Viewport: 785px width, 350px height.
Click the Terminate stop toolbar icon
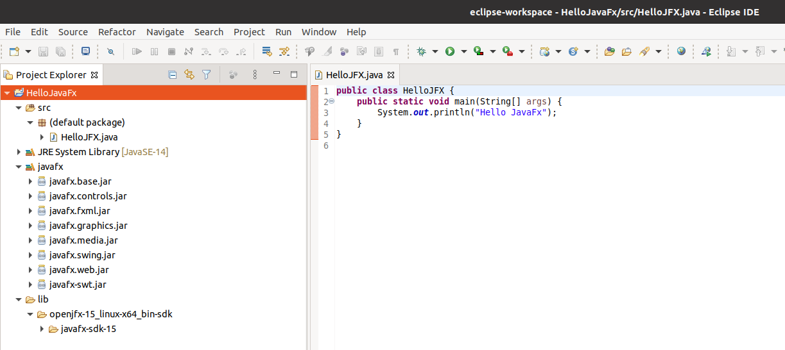pyautogui.click(x=171, y=51)
